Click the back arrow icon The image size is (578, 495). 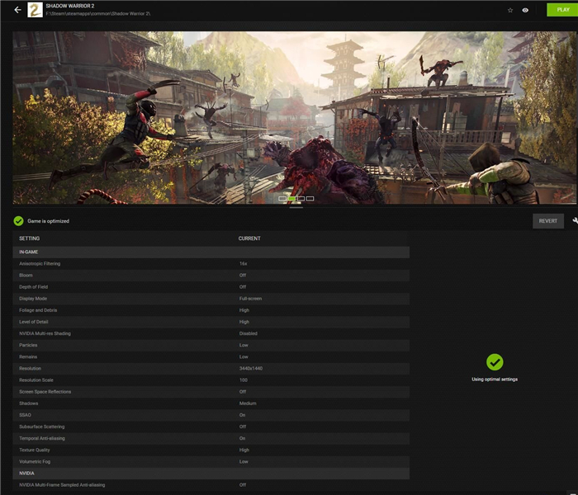(17, 10)
